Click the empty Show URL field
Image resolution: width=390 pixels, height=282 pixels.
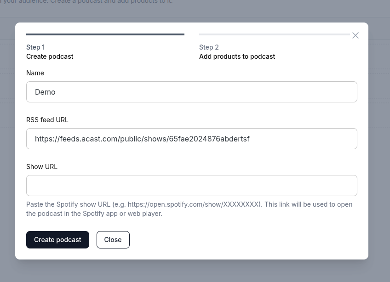click(192, 186)
